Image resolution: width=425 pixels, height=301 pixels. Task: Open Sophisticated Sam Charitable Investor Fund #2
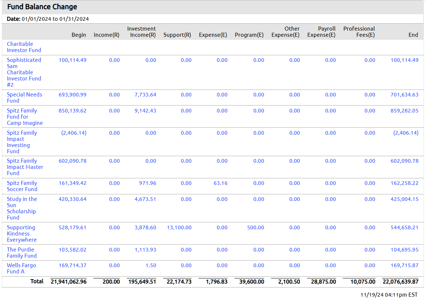[x=24, y=72]
